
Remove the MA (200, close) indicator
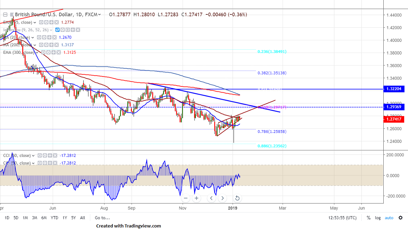pos(57,45)
